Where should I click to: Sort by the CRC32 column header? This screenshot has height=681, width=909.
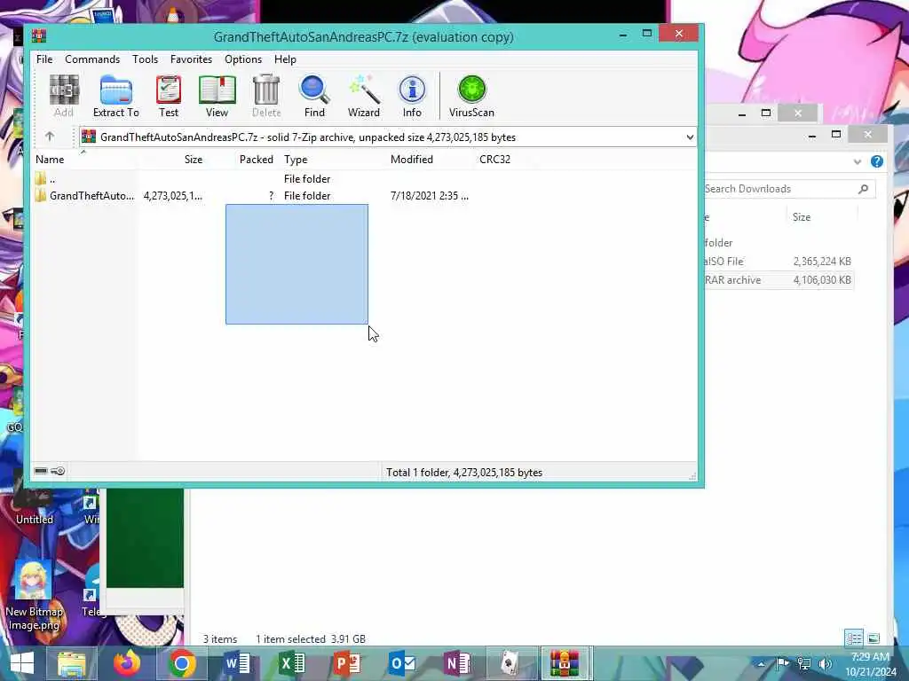coord(504,160)
